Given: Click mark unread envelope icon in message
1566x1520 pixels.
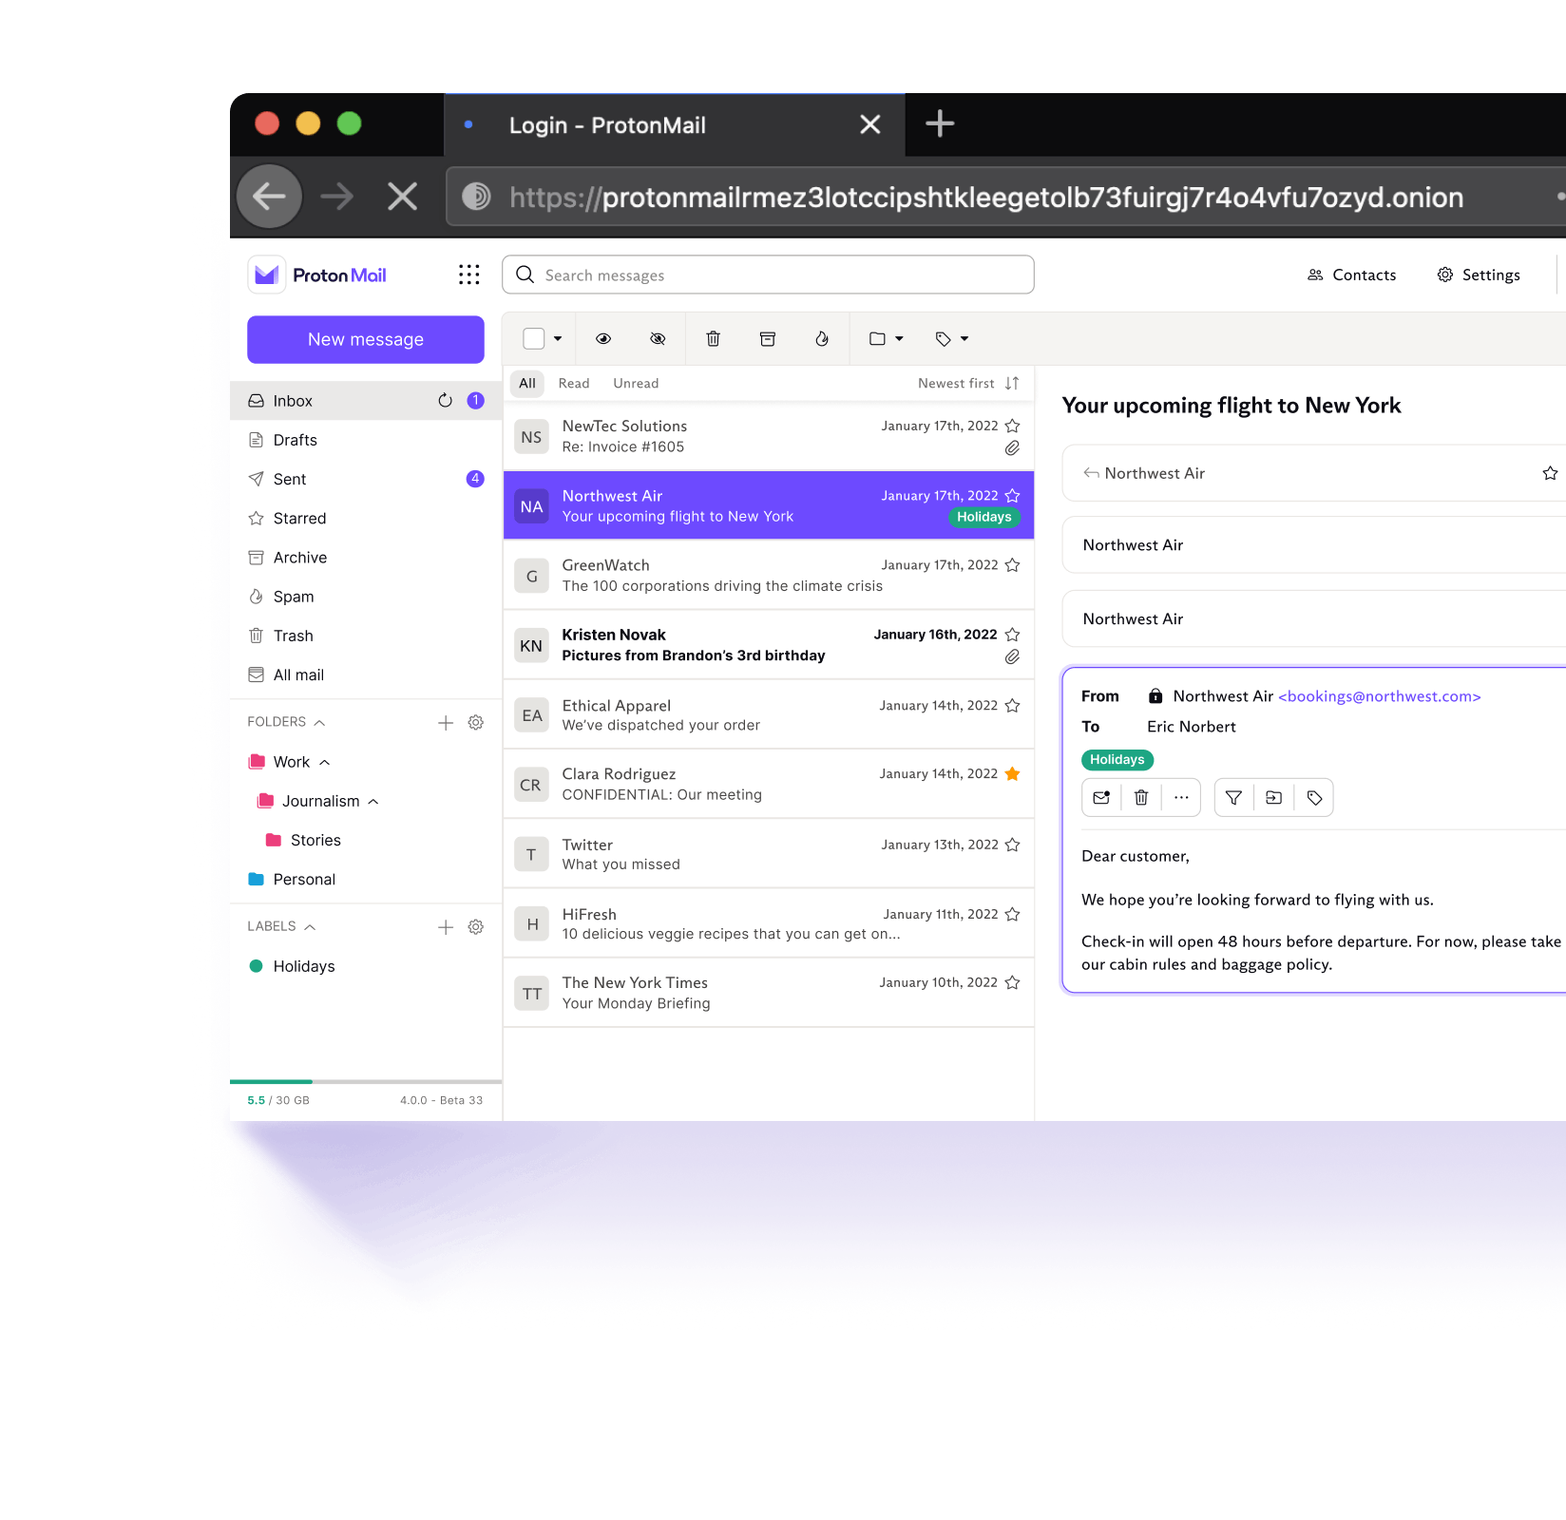Looking at the screenshot, I should click(x=1101, y=798).
